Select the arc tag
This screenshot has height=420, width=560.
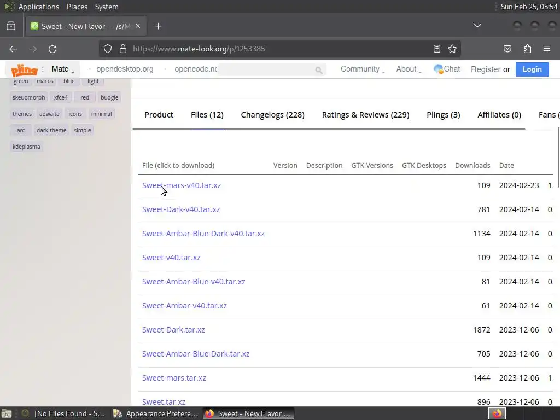click(21, 130)
